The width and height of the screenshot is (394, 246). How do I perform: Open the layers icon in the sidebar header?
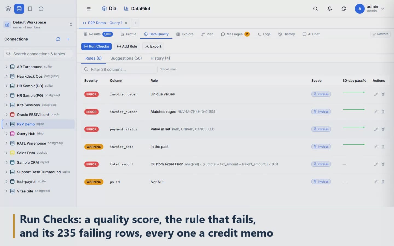point(8,9)
